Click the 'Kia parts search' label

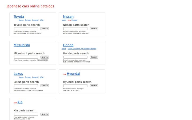point(24,110)
